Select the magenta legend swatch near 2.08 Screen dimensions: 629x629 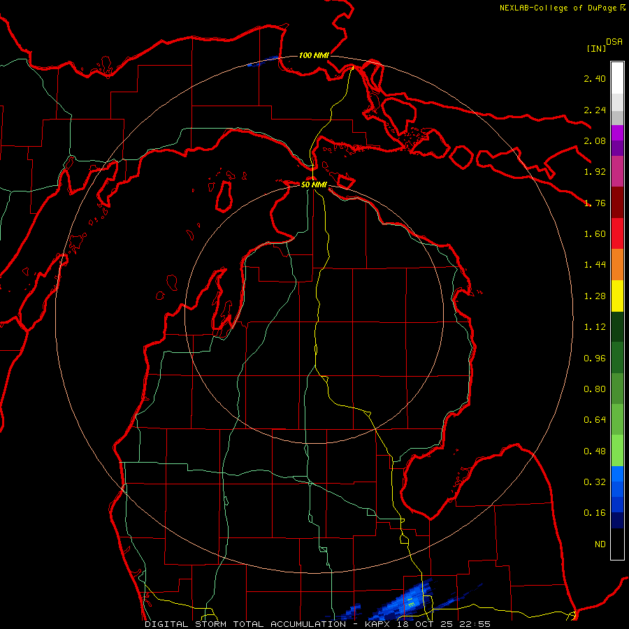(x=617, y=133)
